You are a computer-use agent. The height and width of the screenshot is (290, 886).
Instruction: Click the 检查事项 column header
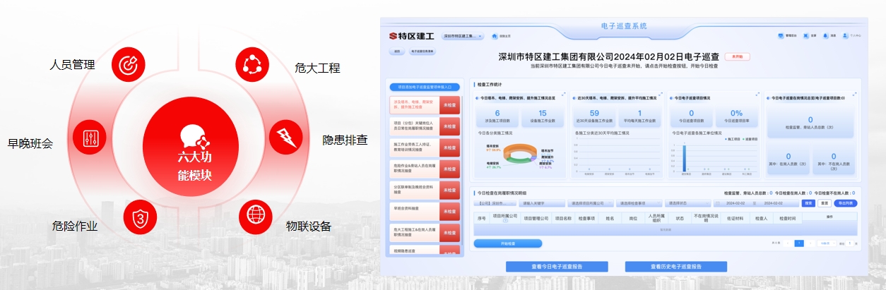587,219
